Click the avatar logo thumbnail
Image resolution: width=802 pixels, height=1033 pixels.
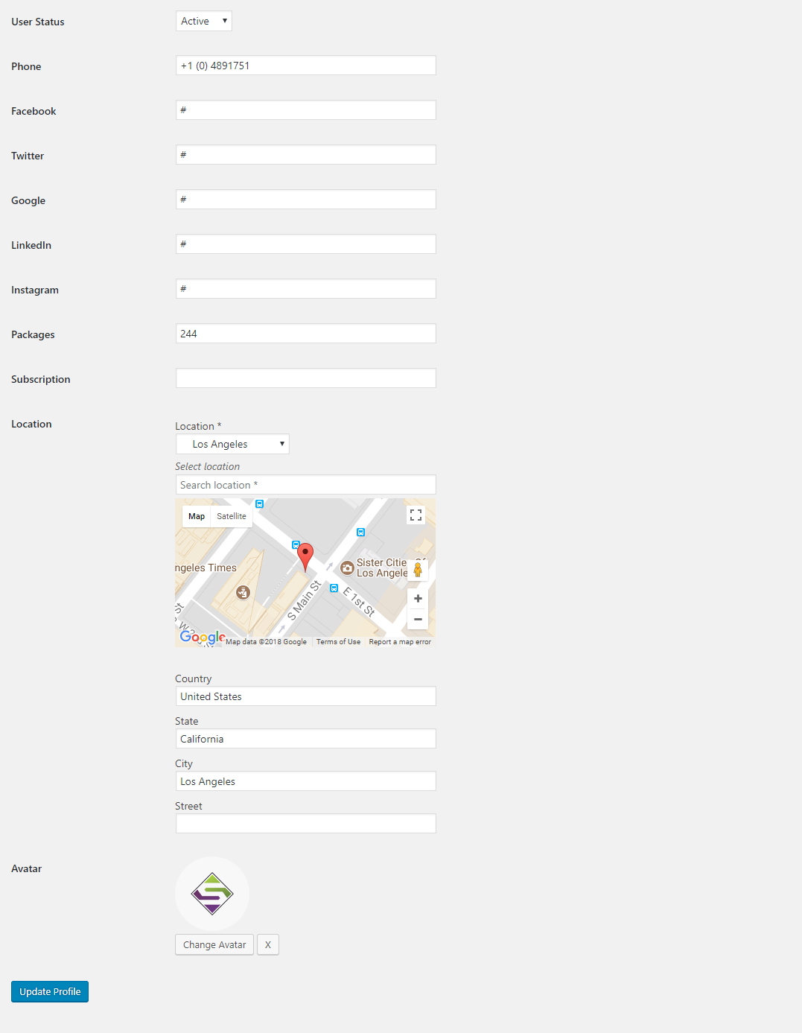click(x=212, y=893)
